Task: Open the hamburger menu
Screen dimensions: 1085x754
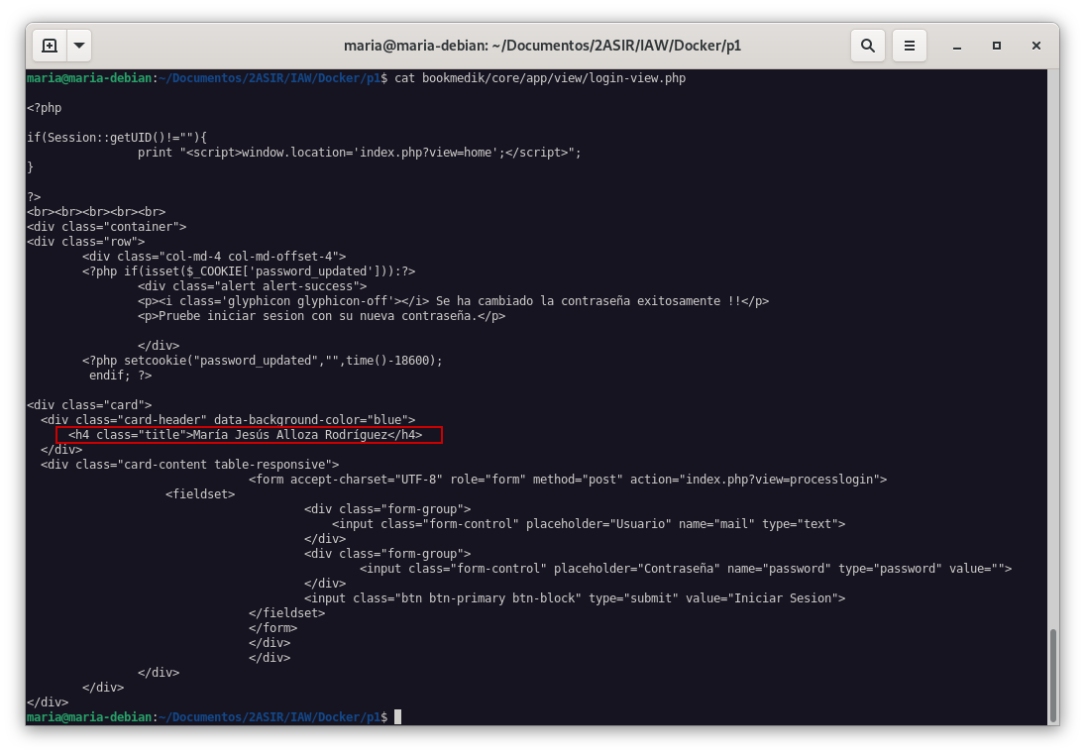Action: point(909,46)
